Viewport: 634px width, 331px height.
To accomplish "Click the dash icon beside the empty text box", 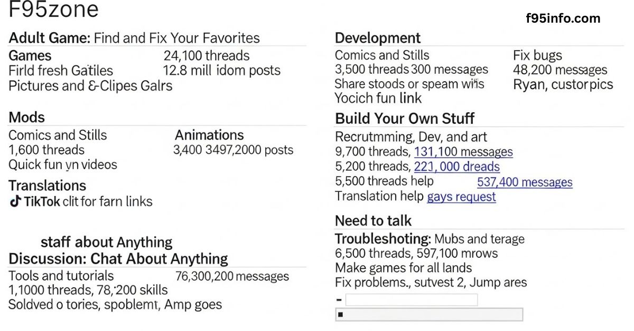I will (x=339, y=300).
